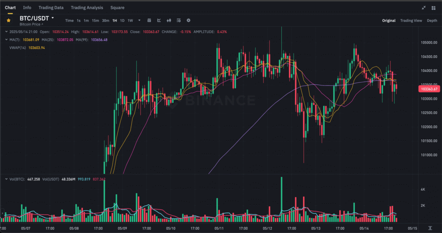442x233 pixels.
Task: Click the auto-scale icon at bottom right
Action: pos(430,228)
